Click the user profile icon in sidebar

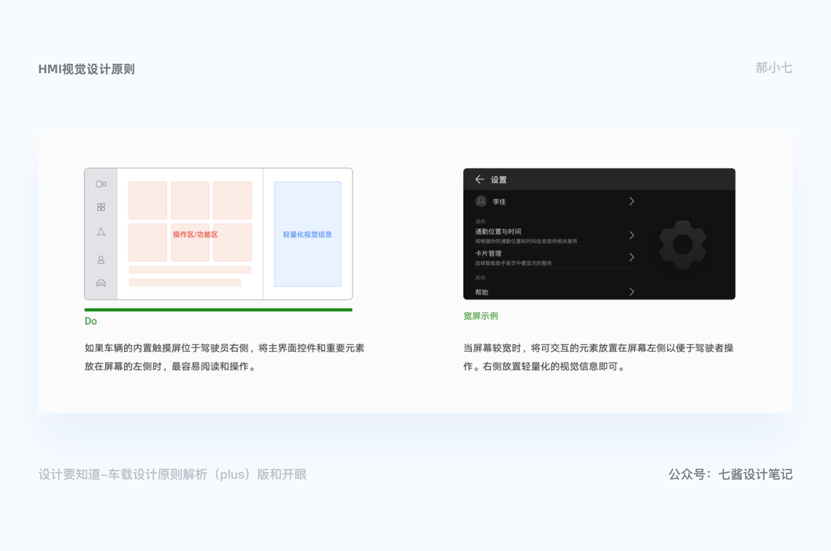click(101, 260)
